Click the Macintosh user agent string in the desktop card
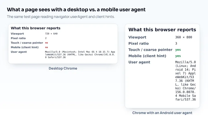Viewport: 208px width, 127px height. [80, 55]
